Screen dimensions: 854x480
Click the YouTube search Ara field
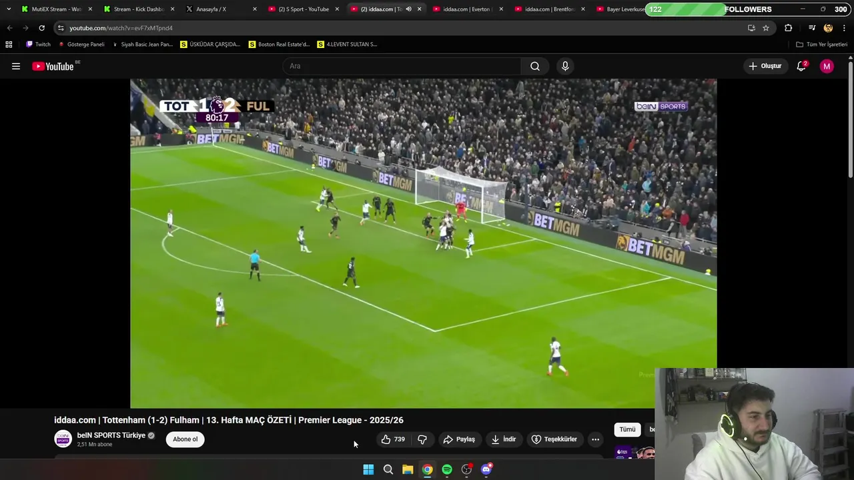tap(402, 66)
